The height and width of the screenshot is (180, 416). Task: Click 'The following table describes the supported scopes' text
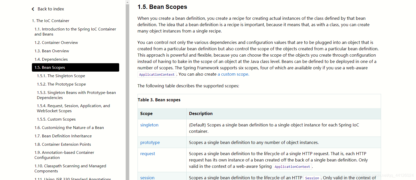tap(188, 86)
